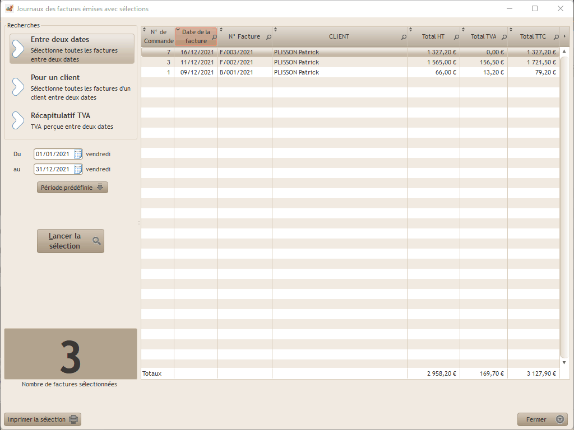Image resolution: width=574 pixels, height=430 pixels.
Task: Select invoice row B/001/2021
Action: [x=350, y=72]
